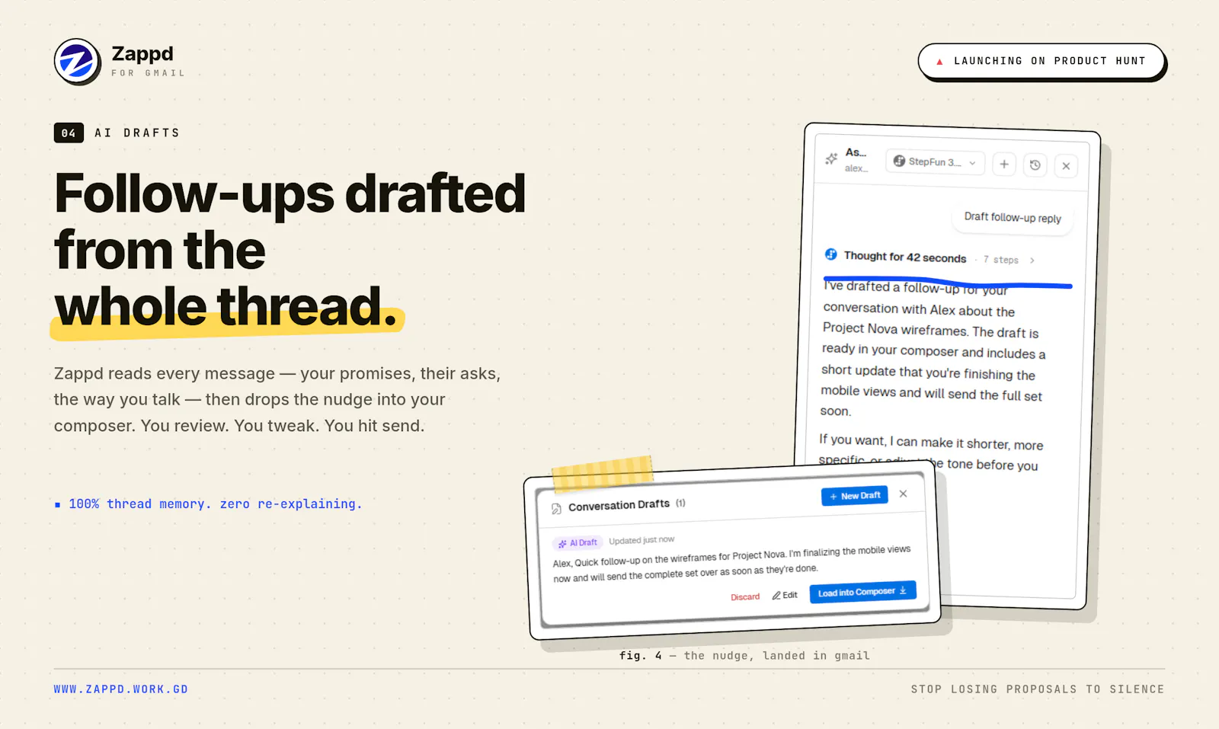Click the Zappd round logo icon

coord(77,62)
